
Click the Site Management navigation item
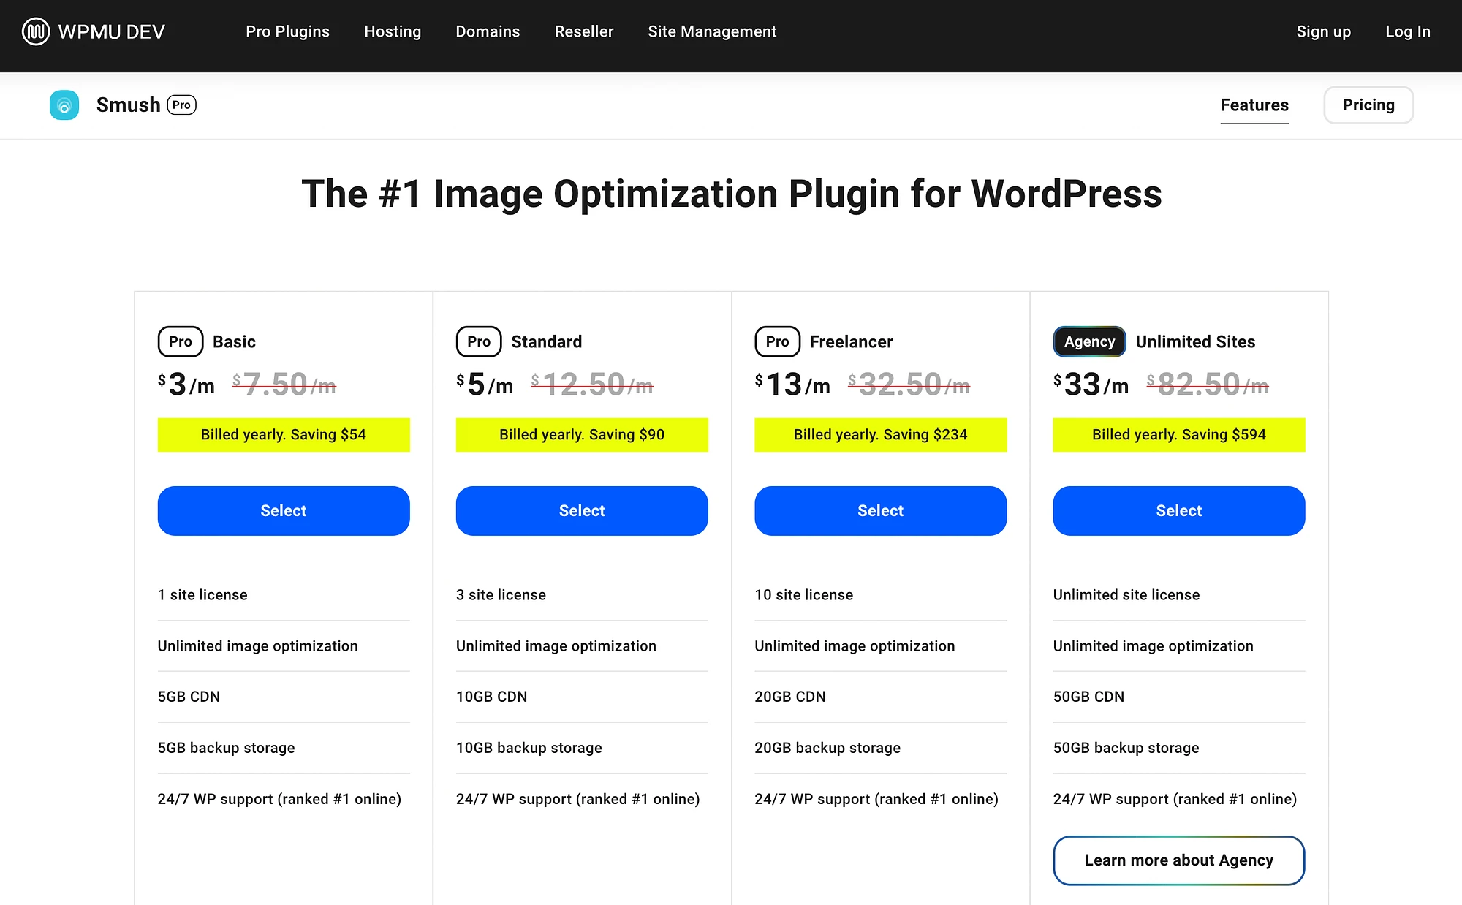[712, 31]
